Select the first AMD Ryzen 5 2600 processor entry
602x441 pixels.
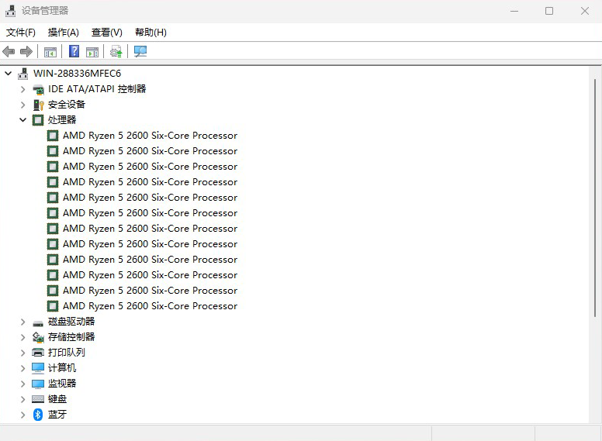pyautogui.click(x=150, y=136)
